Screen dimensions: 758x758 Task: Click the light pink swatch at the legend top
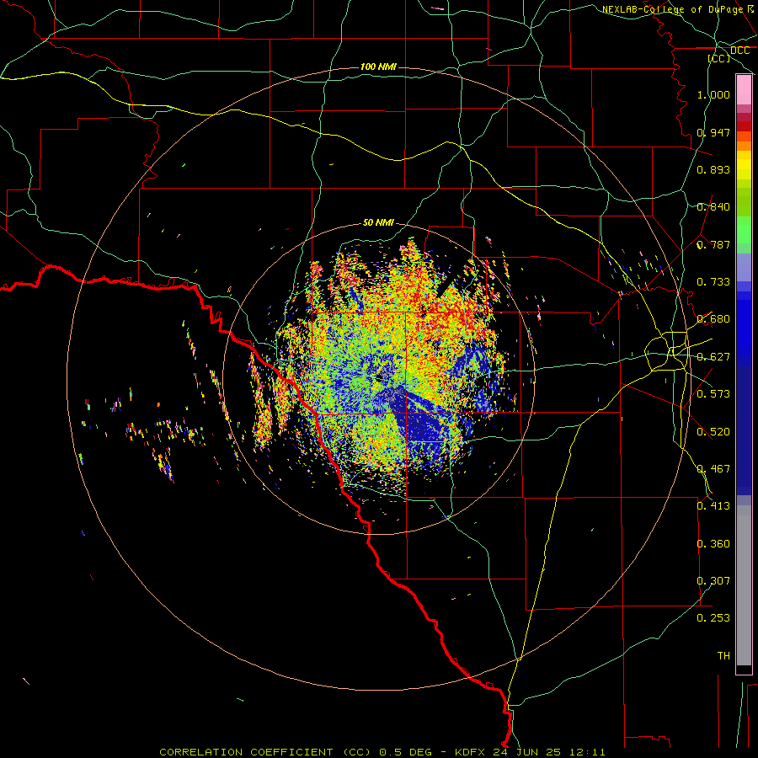744,89
